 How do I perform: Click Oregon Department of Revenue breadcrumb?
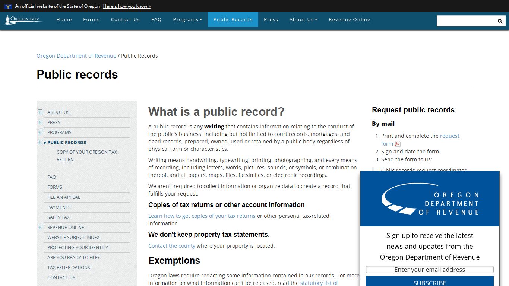coord(76,56)
